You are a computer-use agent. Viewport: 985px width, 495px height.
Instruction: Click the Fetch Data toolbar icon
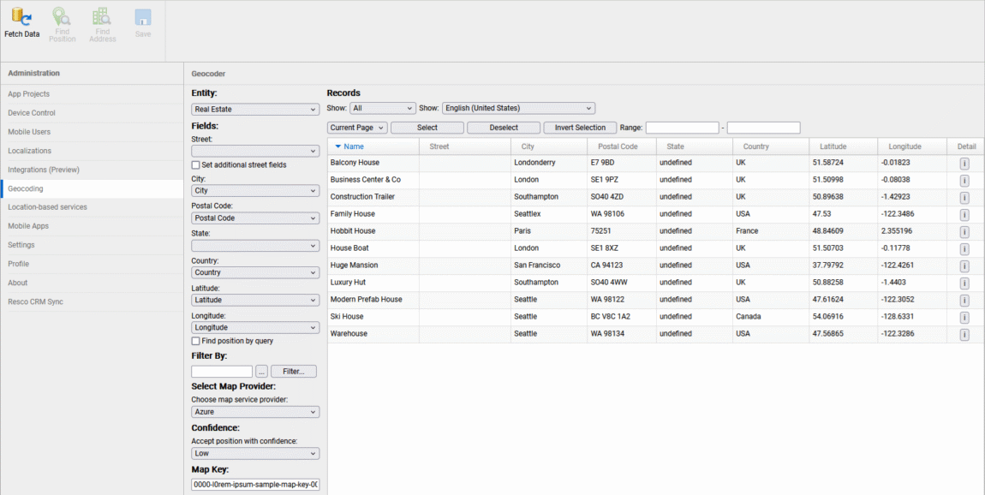[21, 21]
